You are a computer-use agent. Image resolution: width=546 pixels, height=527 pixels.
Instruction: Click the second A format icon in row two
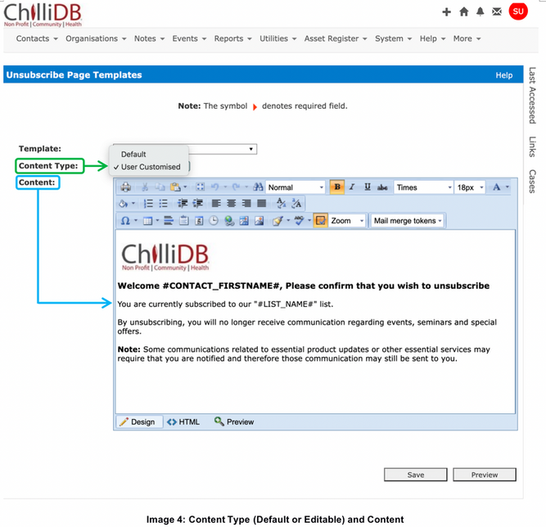pyautogui.click(x=296, y=203)
